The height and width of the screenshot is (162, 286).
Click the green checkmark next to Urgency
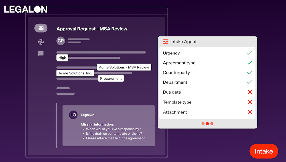[249, 53]
